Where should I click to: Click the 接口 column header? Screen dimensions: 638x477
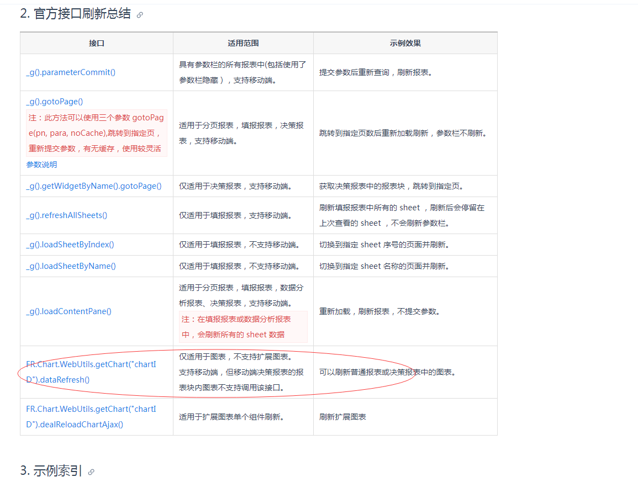coord(97,43)
